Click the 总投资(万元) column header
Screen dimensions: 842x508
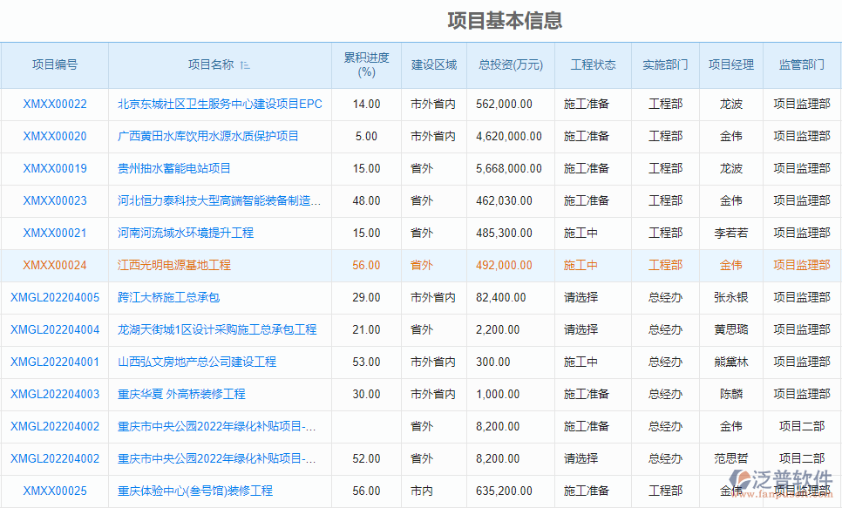pyautogui.click(x=512, y=64)
